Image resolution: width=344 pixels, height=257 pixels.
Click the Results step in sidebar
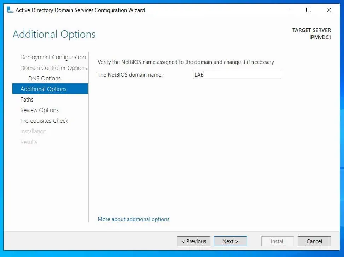pyautogui.click(x=29, y=142)
